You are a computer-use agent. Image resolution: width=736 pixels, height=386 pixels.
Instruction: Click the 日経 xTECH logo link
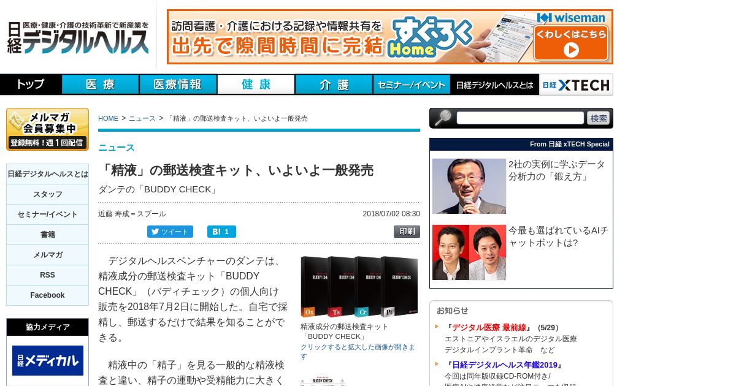(x=576, y=85)
